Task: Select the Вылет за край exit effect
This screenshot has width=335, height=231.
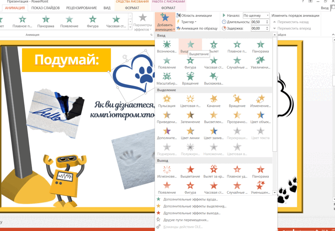Action: pyautogui.click(x=213, y=172)
